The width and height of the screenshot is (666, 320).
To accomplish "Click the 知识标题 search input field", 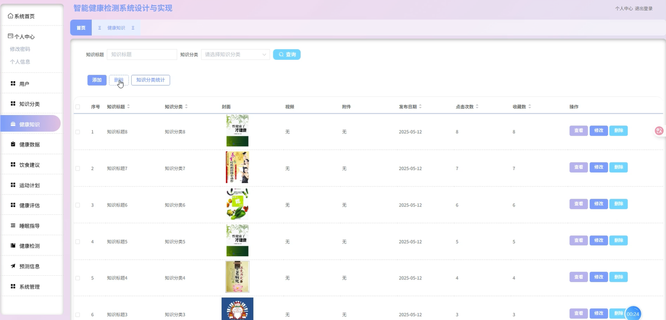I will (x=141, y=54).
